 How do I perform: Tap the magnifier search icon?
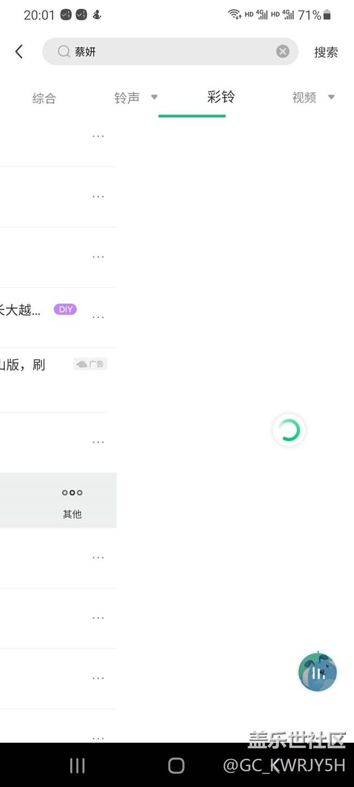(x=64, y=51)
